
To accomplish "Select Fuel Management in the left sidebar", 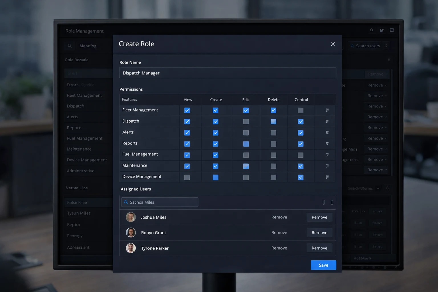I will (84, 138).
